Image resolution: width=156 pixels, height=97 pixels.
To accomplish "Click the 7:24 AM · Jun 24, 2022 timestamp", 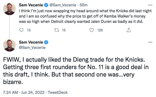I will coord(24,92).
